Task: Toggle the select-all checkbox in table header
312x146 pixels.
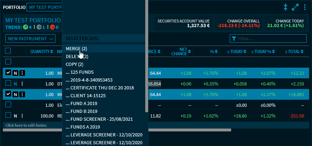Action: pyautogui.click(x=8, y=51)
